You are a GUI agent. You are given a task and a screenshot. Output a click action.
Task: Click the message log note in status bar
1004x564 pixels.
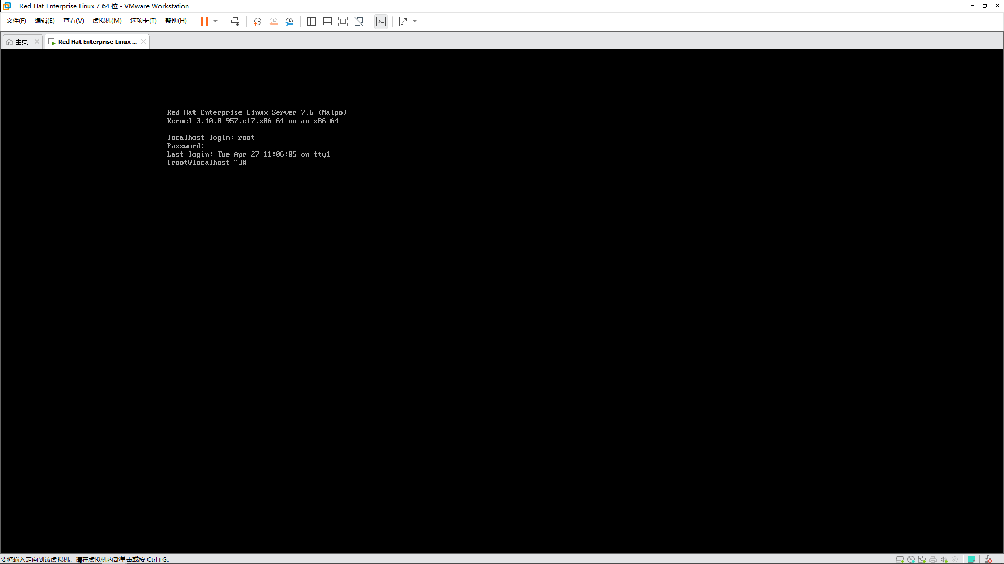point(972,559)
